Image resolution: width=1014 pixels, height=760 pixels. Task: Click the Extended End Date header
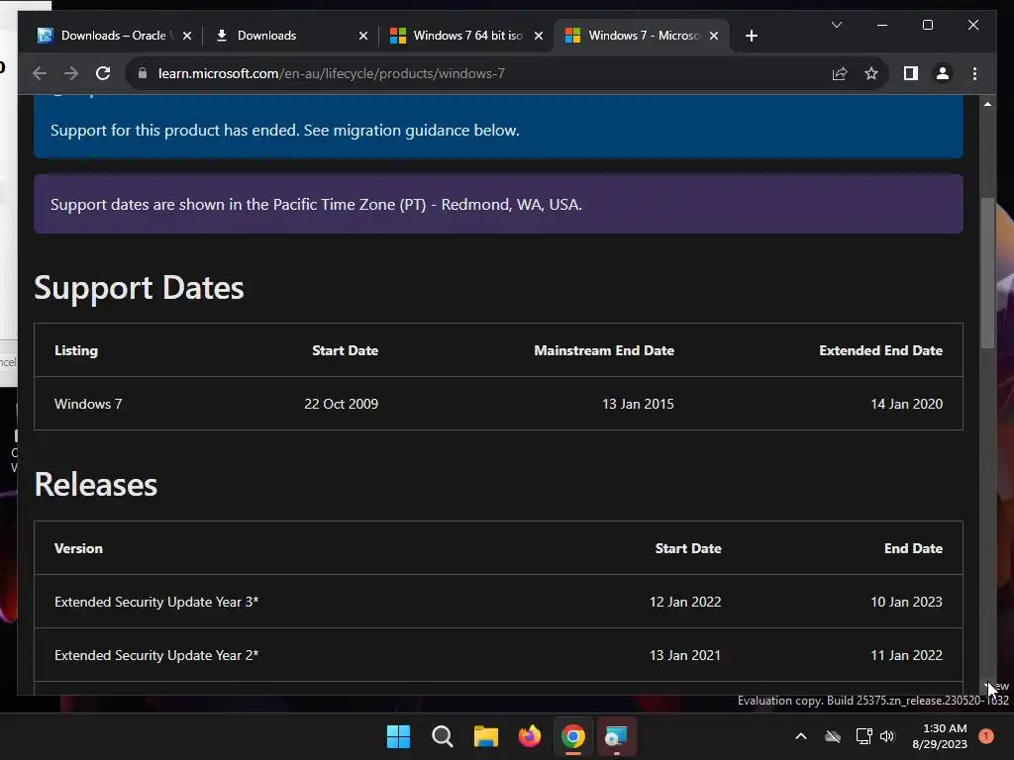pyautogui.click(x=880, y=350)
